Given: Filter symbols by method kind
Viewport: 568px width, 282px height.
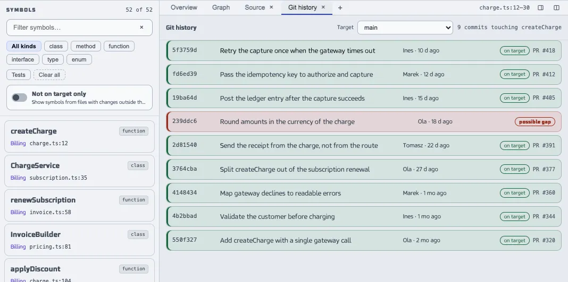Looking at the screenshot, I should point(86,46).
